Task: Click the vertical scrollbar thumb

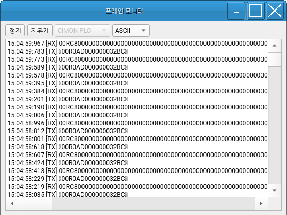Action: click(x=275, y=59)
